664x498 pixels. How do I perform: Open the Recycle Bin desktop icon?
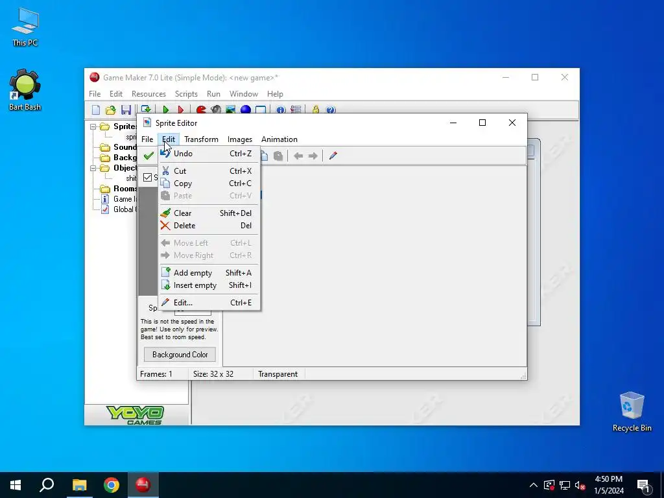[x=632, y=412]
